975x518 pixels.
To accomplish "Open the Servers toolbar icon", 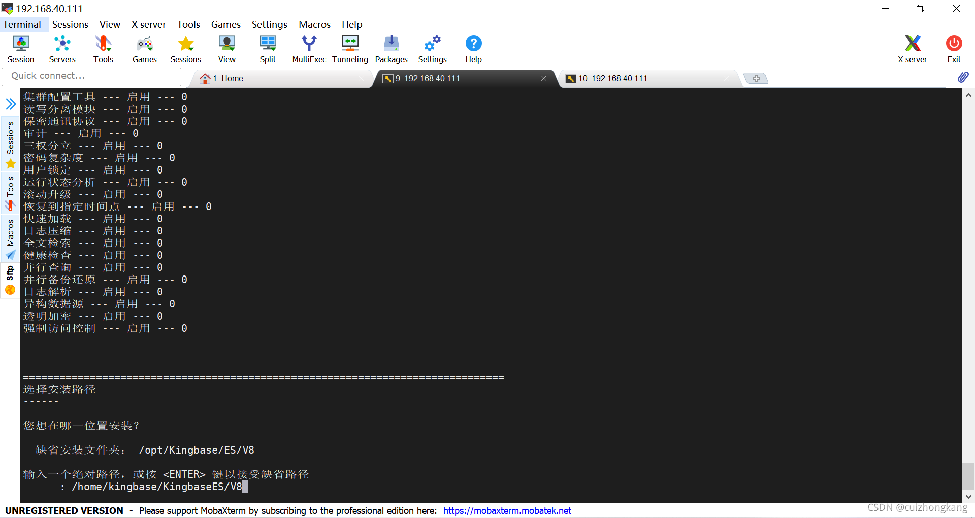I will pyautogui.click(x=62, y=49).
